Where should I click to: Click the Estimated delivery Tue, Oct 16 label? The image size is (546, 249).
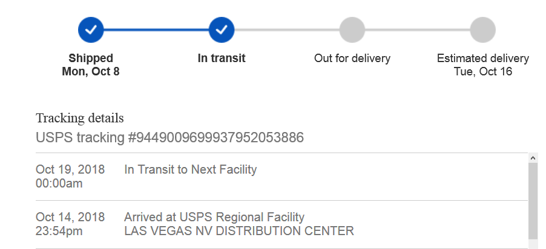(x=482, y=65)
